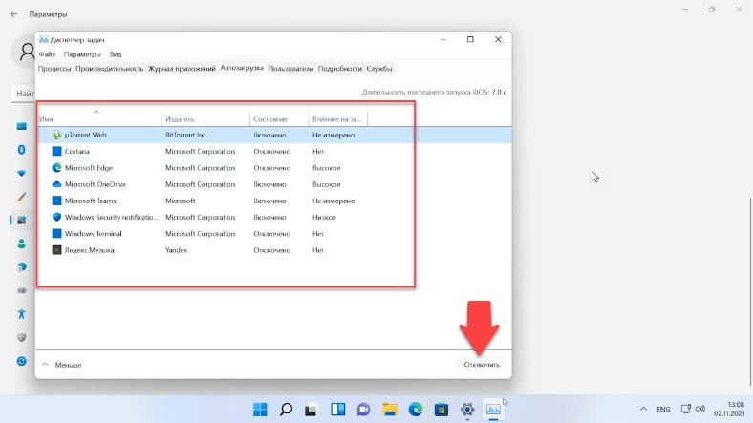753x423 pixels.
Task: Open the Параметры menu in Task Manager
Action: (x=82, y=54)
